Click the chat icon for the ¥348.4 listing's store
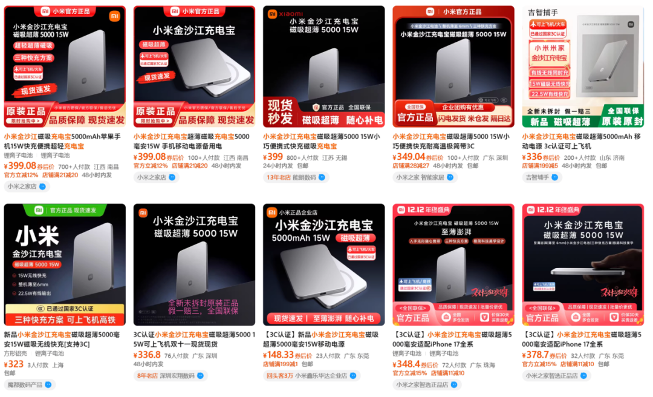The width and height of the screenshot is (653, 397). click(x=454, y=384)
